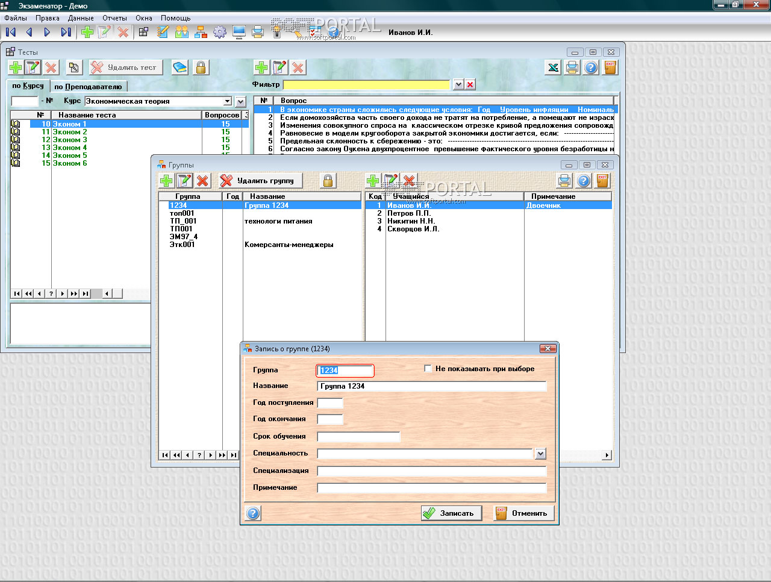
Task: Open the Отчеты menu
Action: click(114, 18)
